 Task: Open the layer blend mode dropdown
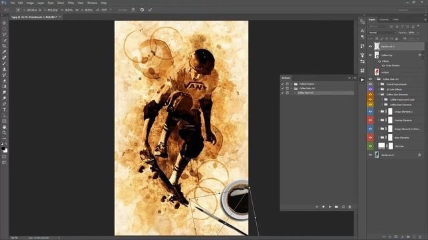point(383,33)
